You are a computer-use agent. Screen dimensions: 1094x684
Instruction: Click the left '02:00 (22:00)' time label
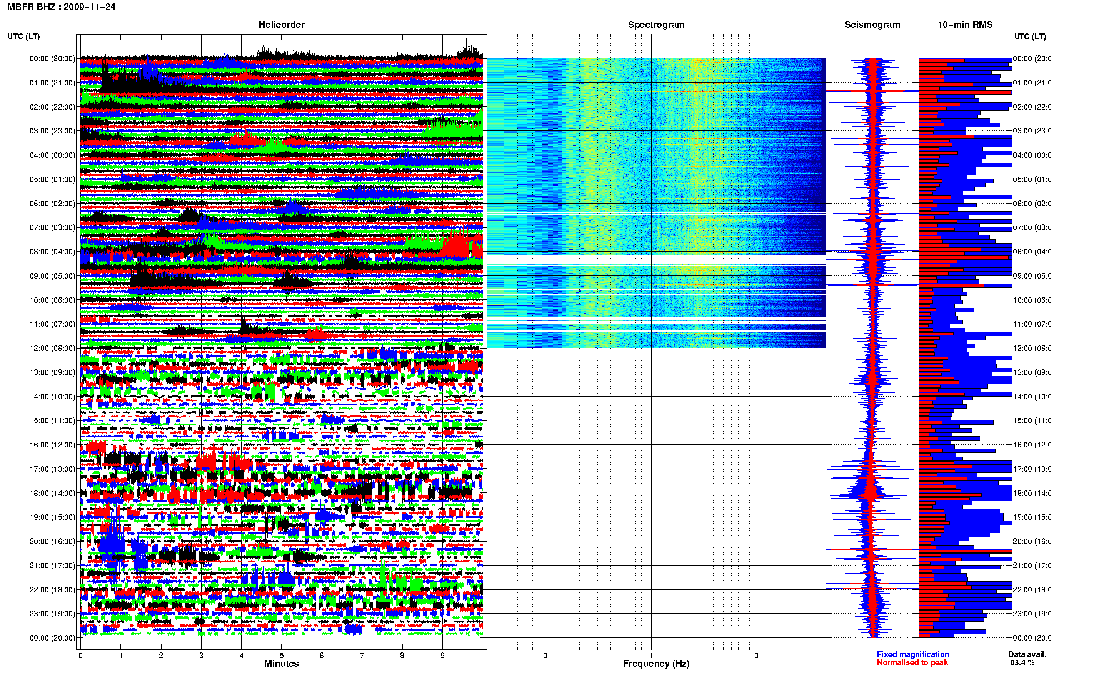(52, 107)
